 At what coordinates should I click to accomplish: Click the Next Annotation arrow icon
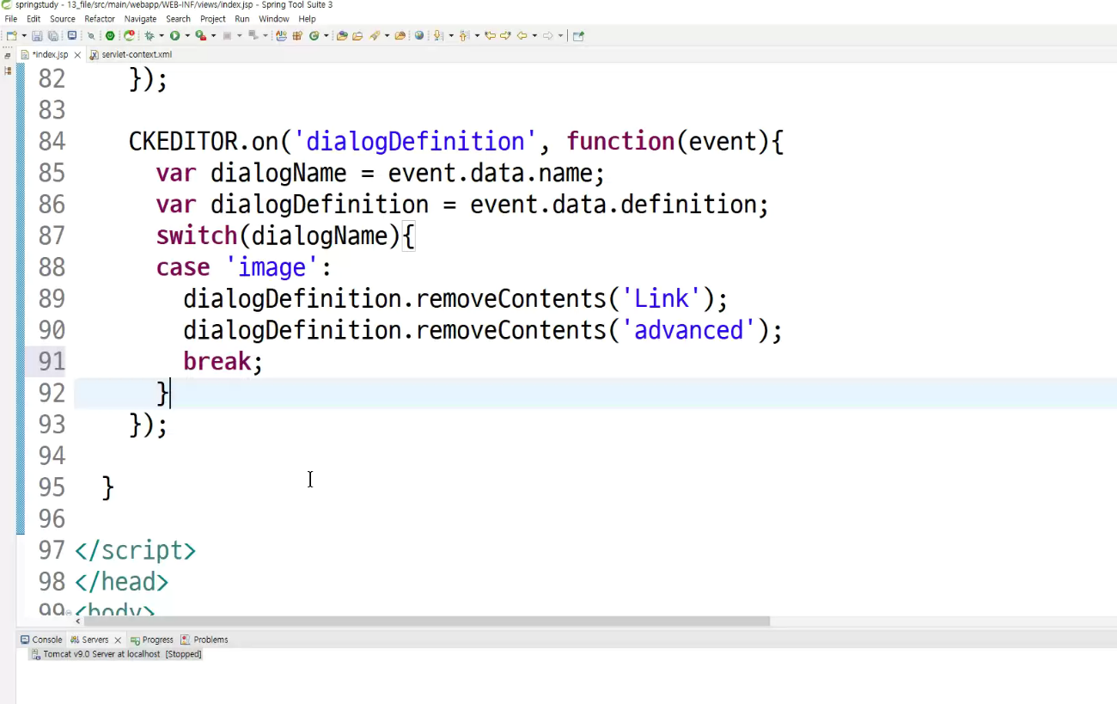click(x=438, y=36)
